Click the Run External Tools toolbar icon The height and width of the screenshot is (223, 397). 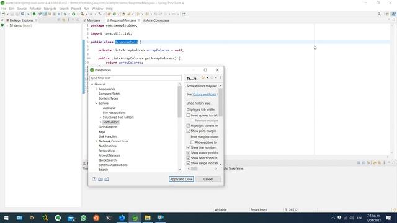(83, 14)
